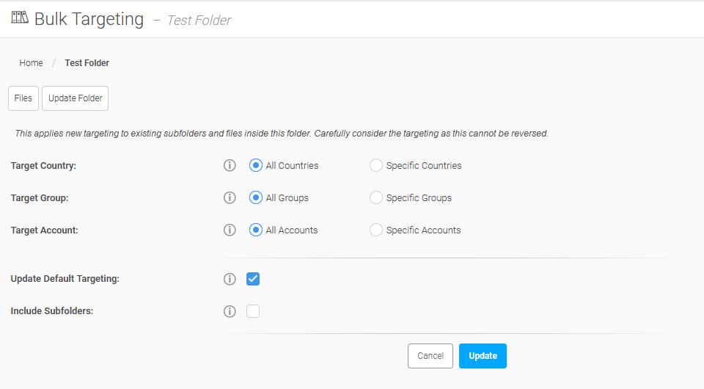Image resolution: width=704 pixels, height=389 pixels.
Task: Choose Specific Groups radio option
Action: tap(375, 197)
